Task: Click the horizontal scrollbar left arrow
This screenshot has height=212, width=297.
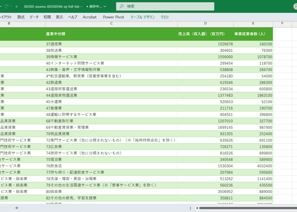Action: [x=197, y=208]
